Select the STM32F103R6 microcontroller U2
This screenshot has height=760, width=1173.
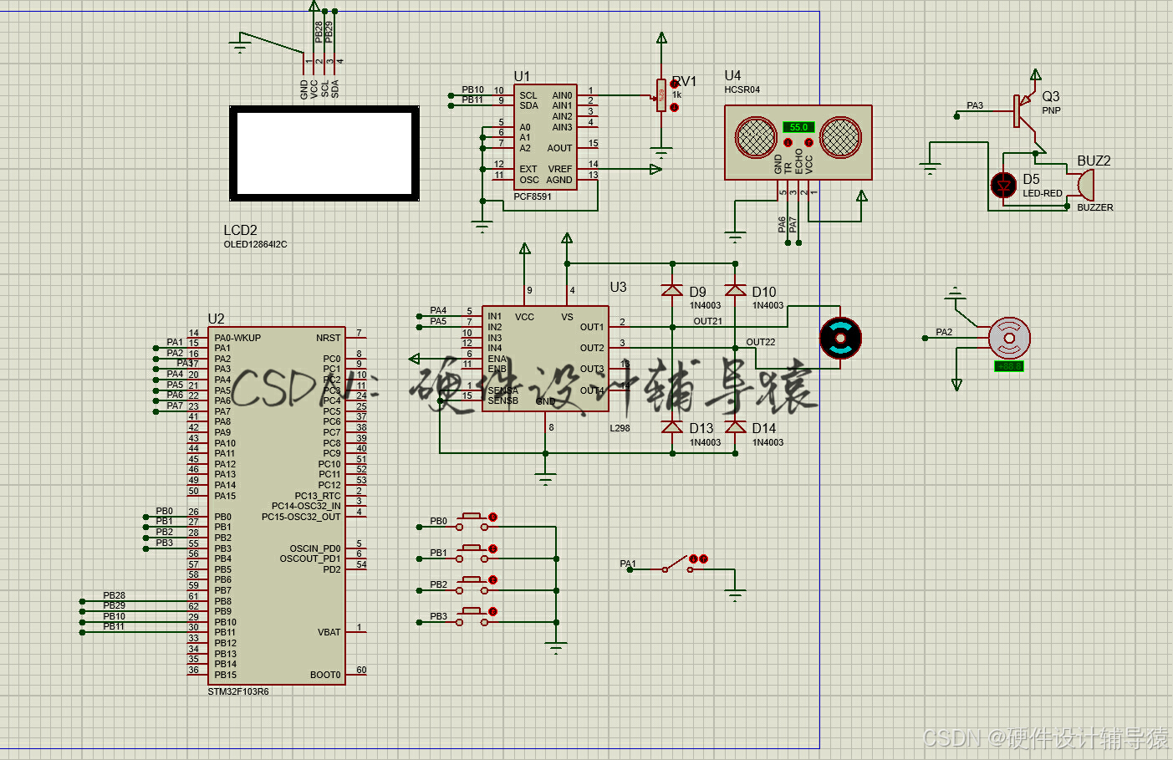(277, 506)
